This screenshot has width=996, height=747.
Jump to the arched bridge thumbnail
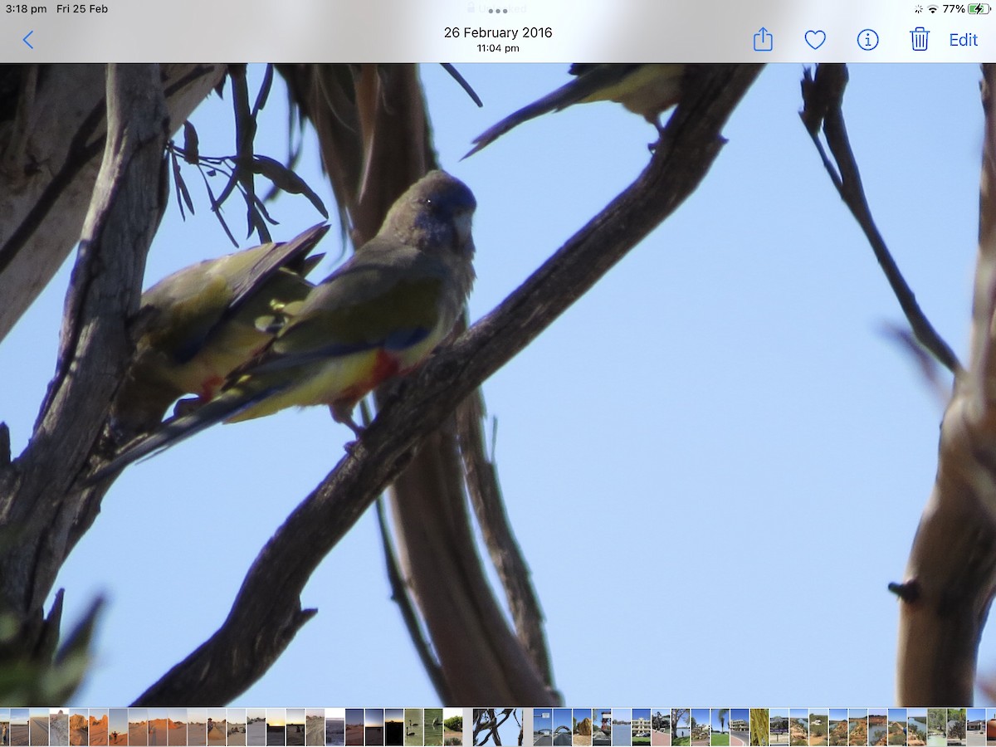(x=563, y=727)
